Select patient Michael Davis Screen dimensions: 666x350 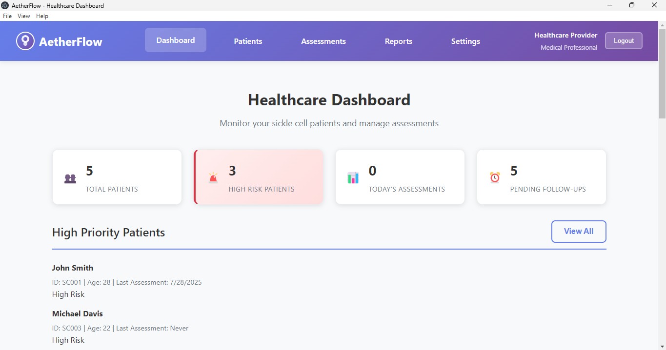tap(77, 313)
